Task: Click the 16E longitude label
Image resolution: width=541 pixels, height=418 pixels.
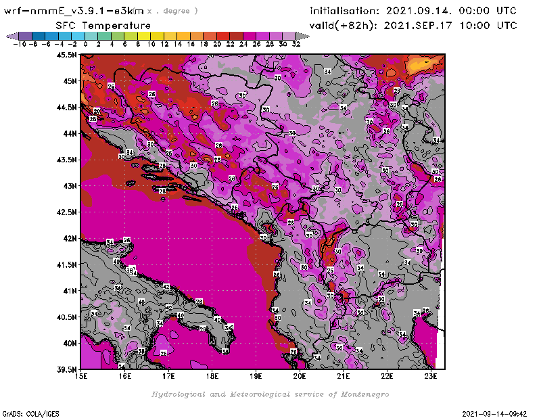Action: (x=125, y=376)
